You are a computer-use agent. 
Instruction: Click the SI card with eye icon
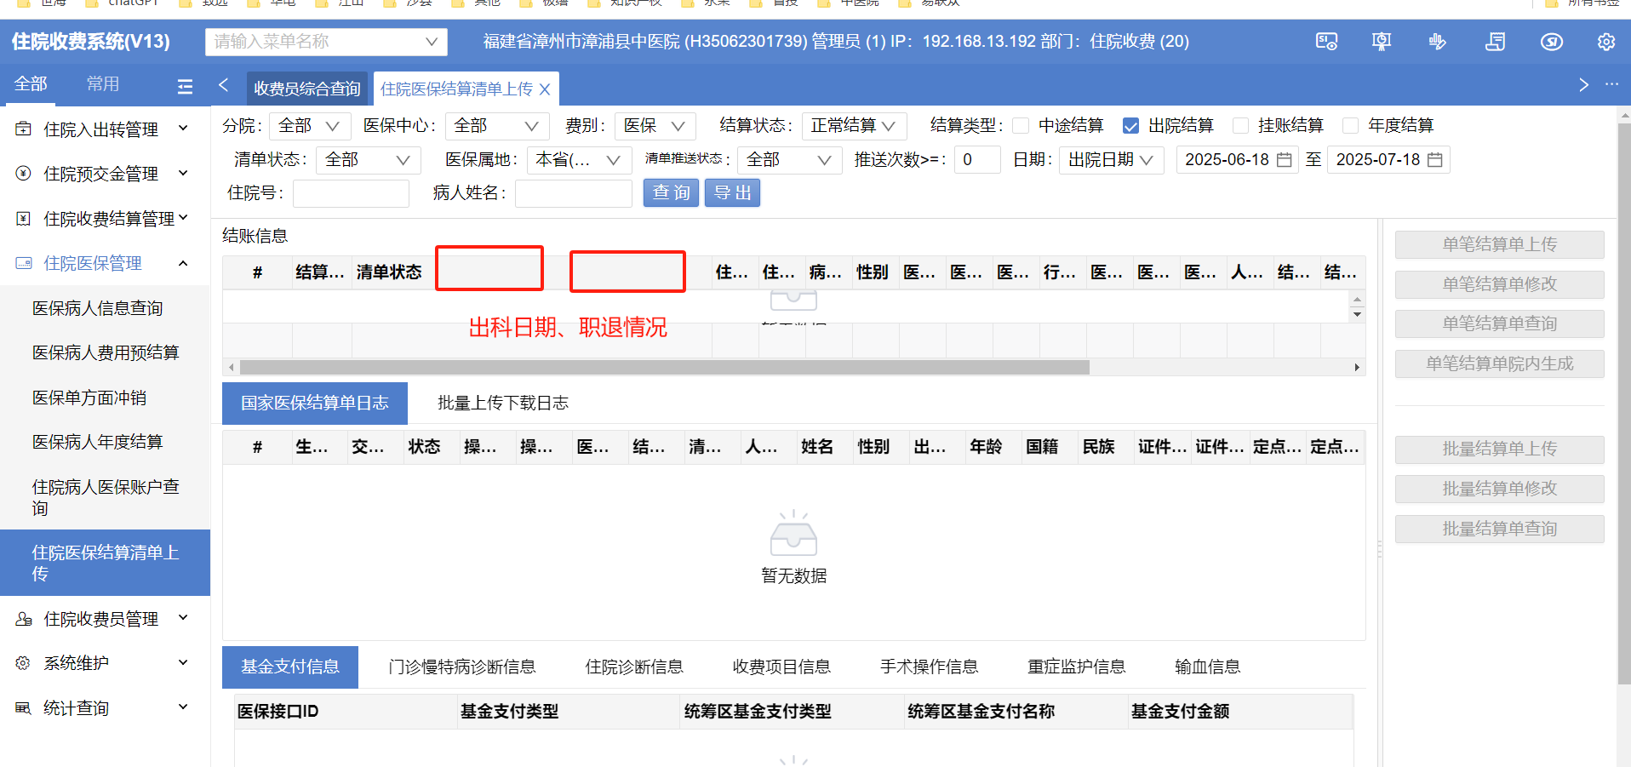tap(1326, 42)
